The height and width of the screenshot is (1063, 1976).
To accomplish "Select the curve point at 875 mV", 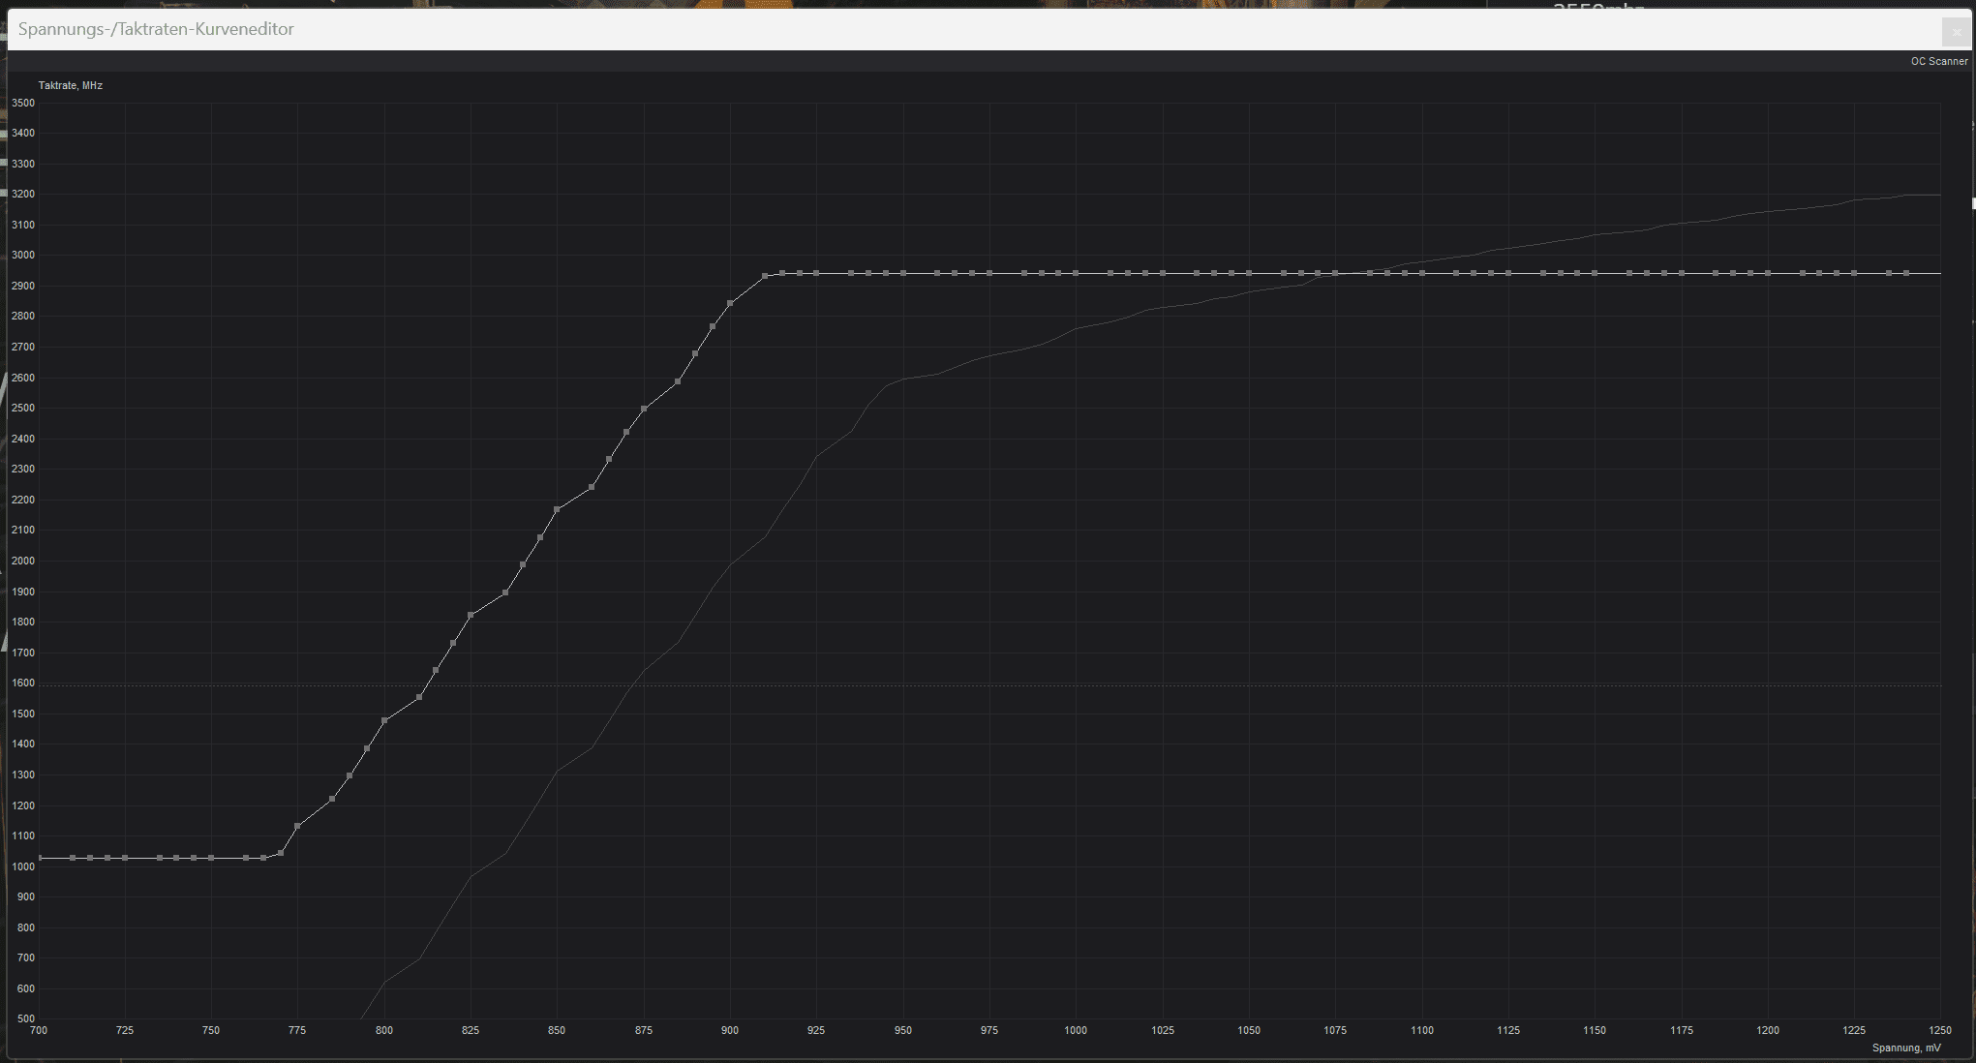I will (644, 409).
